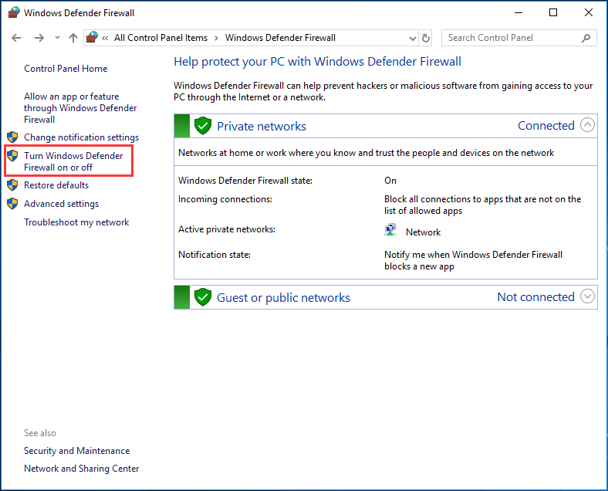
Task: Click the firewall state value On
Action: tap(390, 181)
